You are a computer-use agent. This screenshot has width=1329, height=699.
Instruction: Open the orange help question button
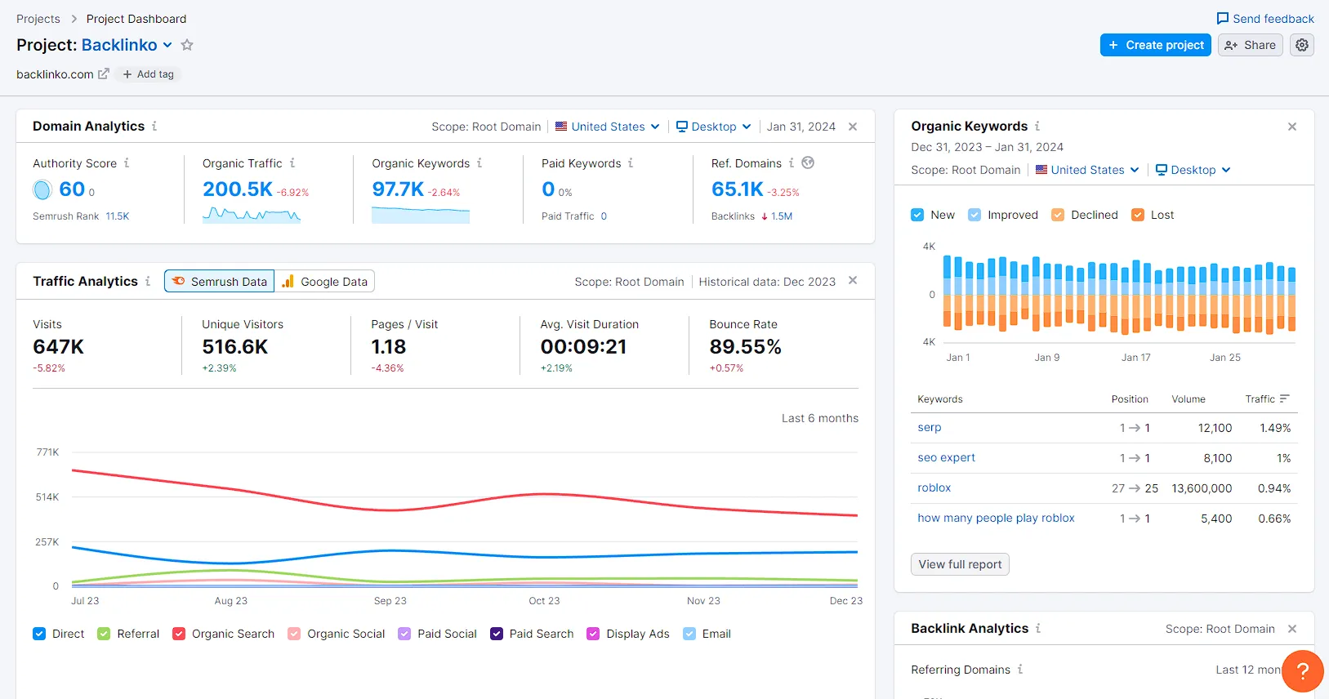coord(1303,671)
